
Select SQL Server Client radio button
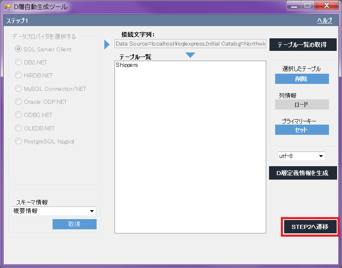(18, 49)
